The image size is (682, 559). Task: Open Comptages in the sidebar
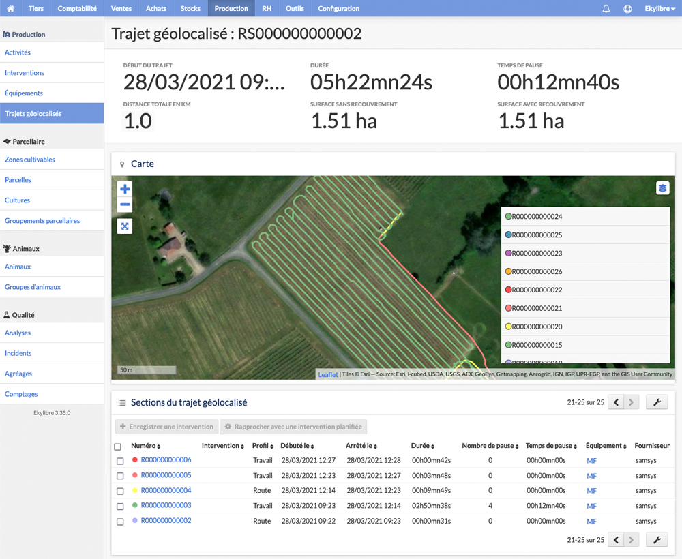coord(21,394)
